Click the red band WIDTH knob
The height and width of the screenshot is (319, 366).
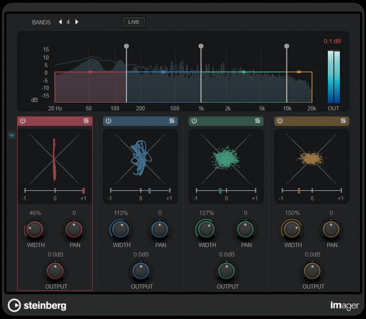tap(35, 229)
